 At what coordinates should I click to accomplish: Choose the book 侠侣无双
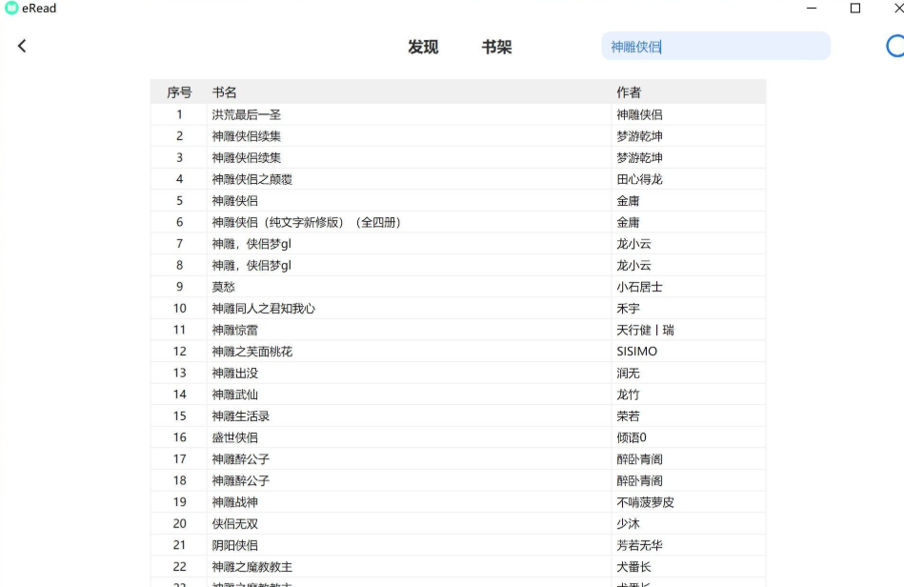coord(235,523)
